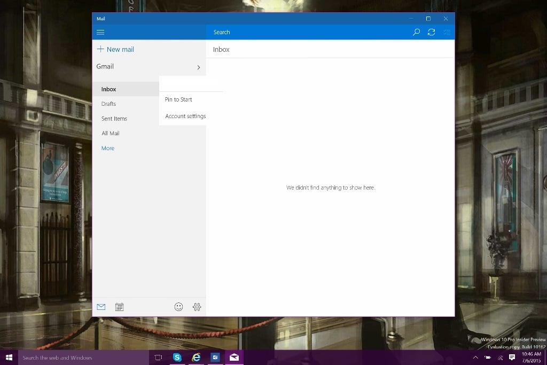The height and width of the screenshot is (365, 547).
Task: Close the Mail window
Action: pos(446,19)
